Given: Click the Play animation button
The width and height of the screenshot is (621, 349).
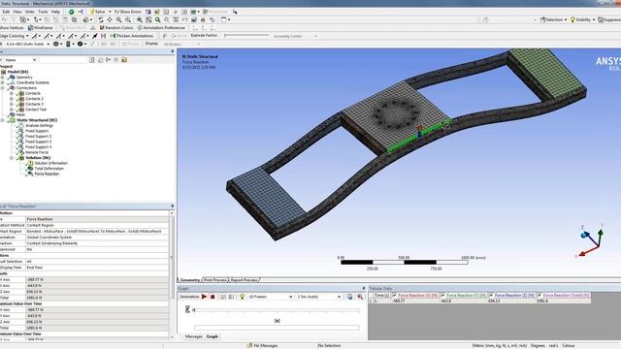Looking at the screenshot, I should click(x=205, y=297).
